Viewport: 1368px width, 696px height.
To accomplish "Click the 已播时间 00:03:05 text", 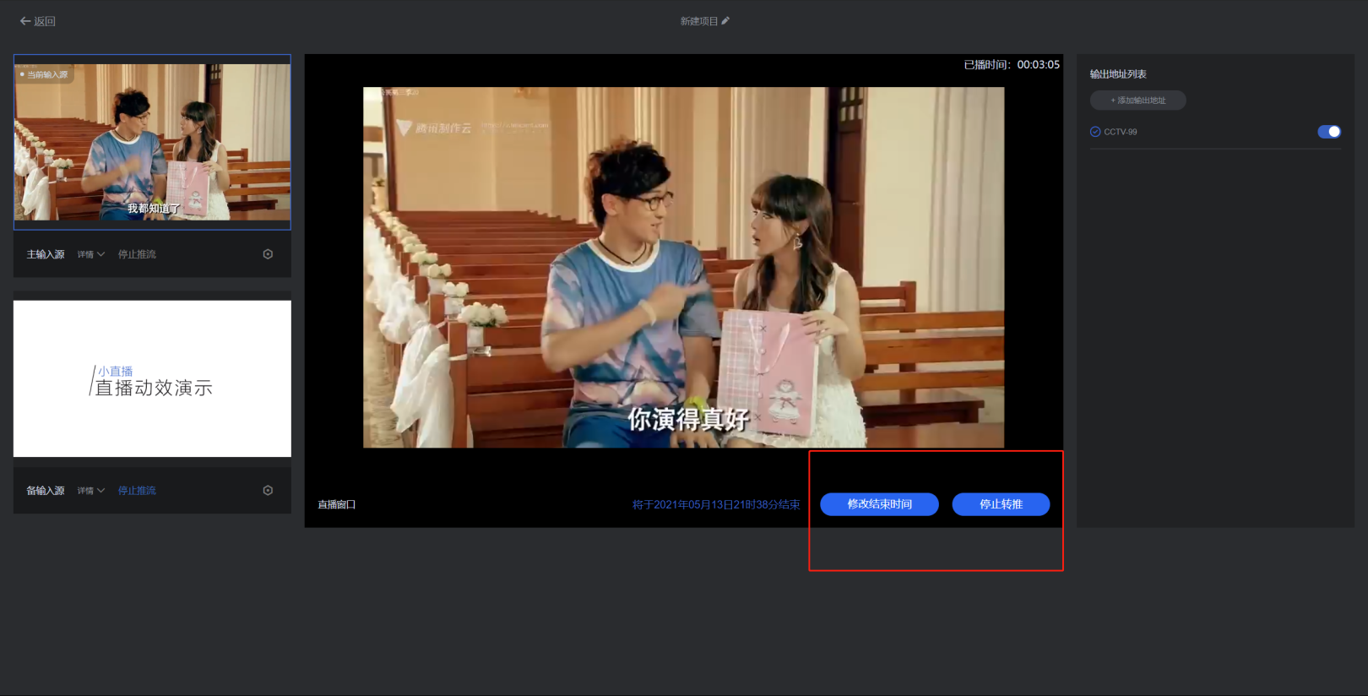I will click(1012, 65).
